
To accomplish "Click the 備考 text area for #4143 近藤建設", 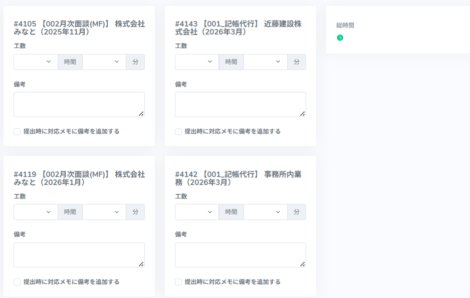I will click(x=240, y=104).
